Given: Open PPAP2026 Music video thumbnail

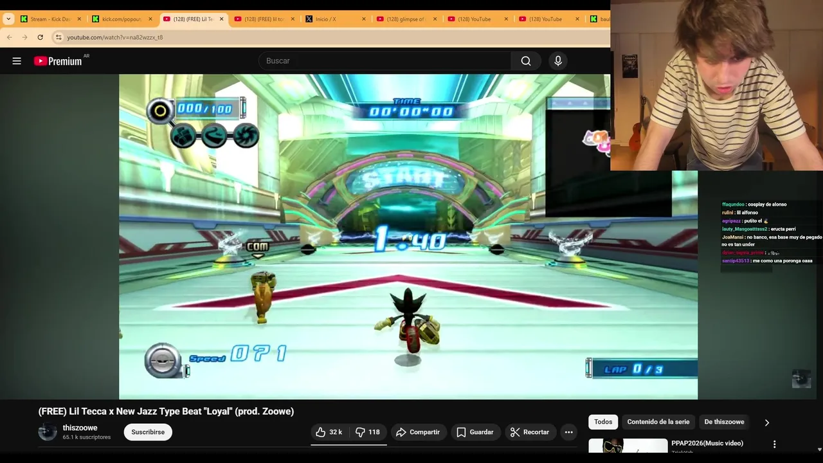Looking at the screenshot, I should pyautogui.click(x=628, y=446).
